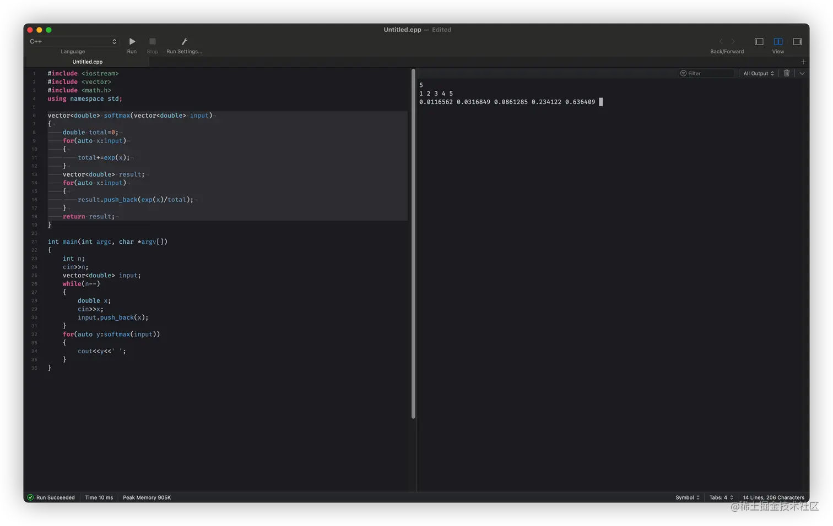Viewport: 833px width, 526px height.
Task: Toggle the right panel view
Action: pyautogui.click(x=797, y=41)
